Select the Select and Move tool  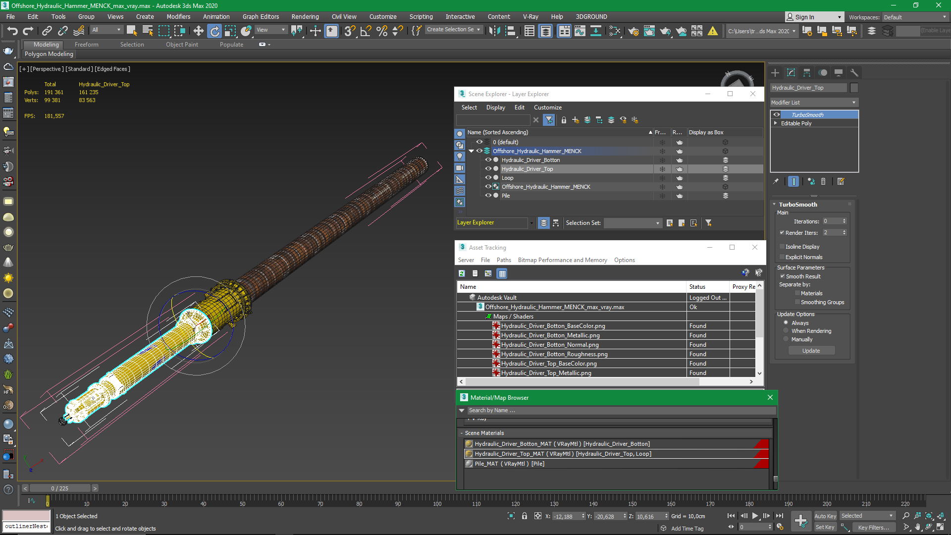[198, 31]
